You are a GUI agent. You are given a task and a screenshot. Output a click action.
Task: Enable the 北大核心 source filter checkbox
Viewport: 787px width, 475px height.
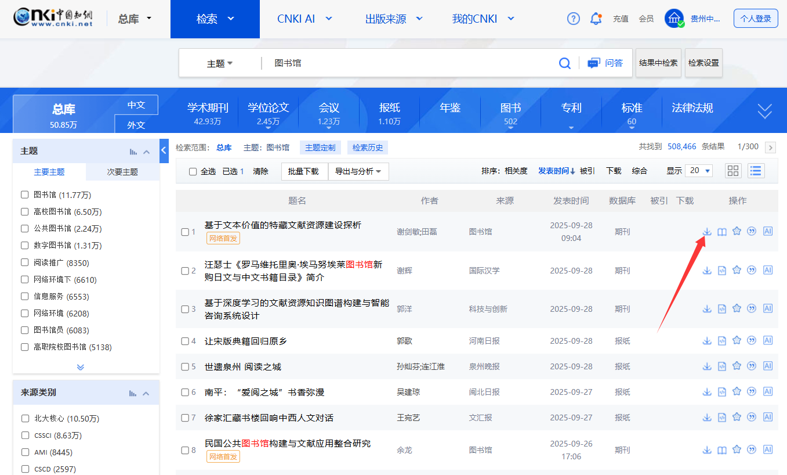pos(25,418)
